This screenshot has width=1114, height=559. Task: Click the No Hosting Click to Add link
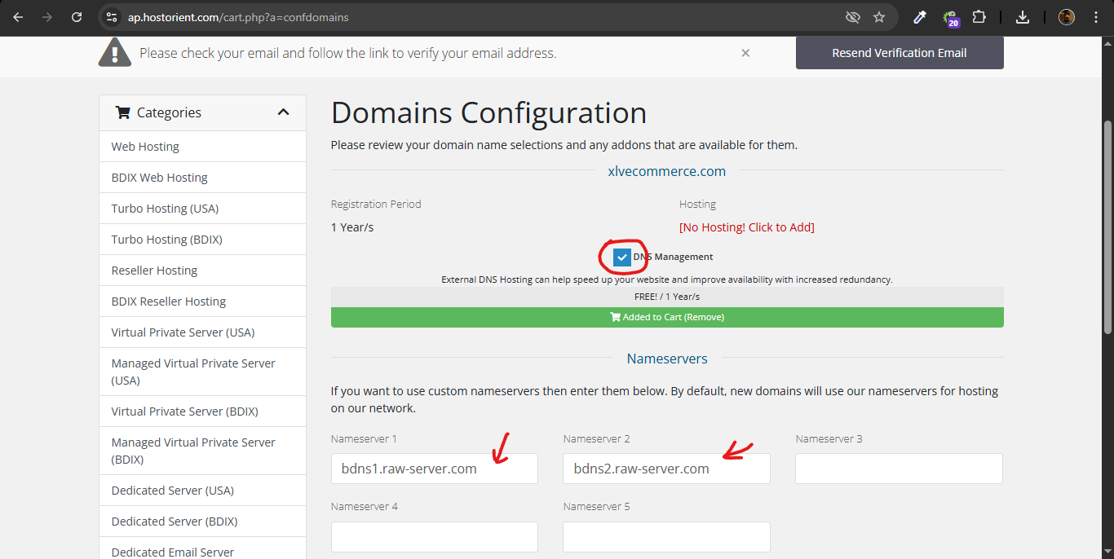746,227
